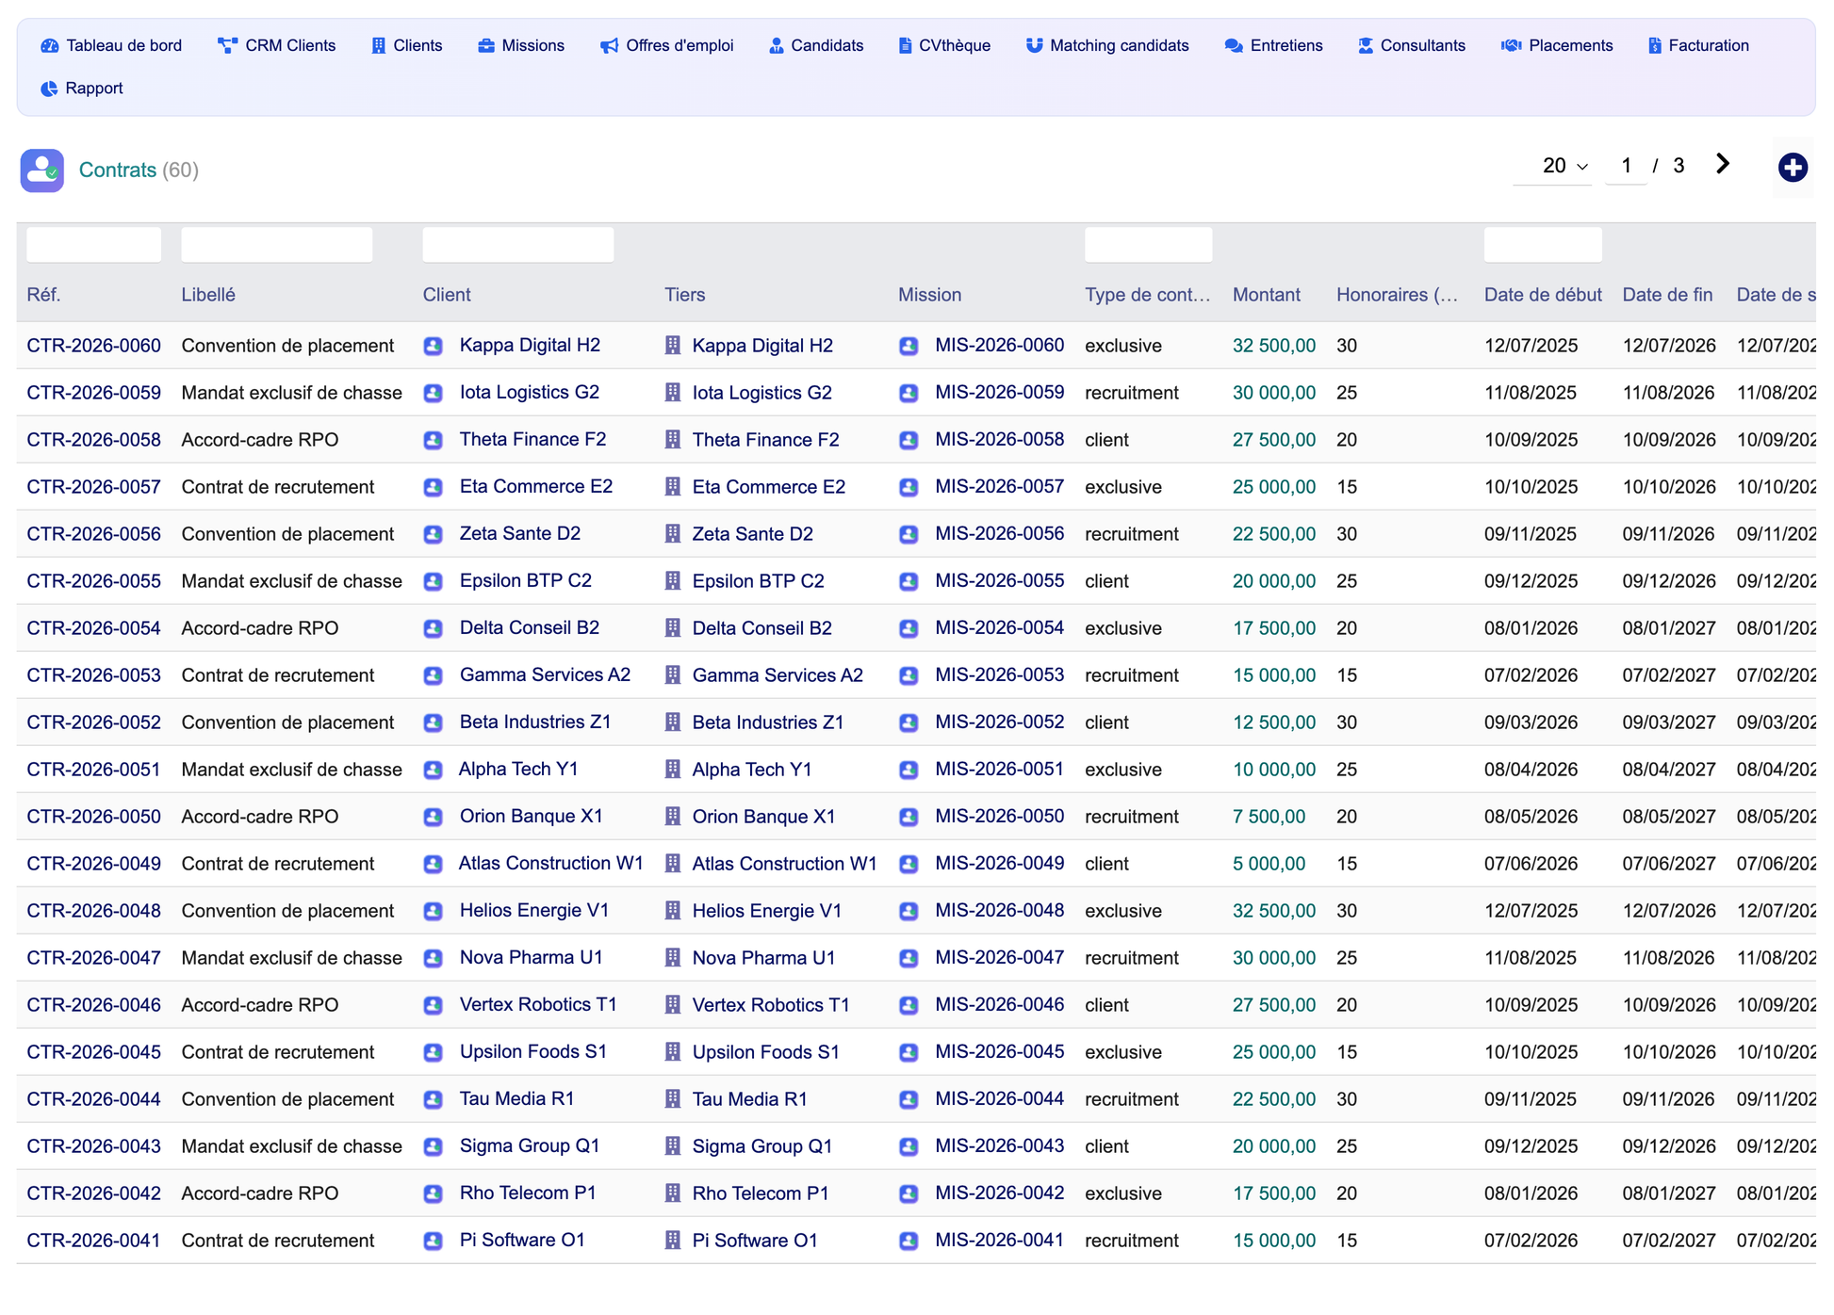This screenshot has width=1834, height=1315.
Task: Click mission icon beside MIS-2026-0058
Action: (x=909, y=440)
